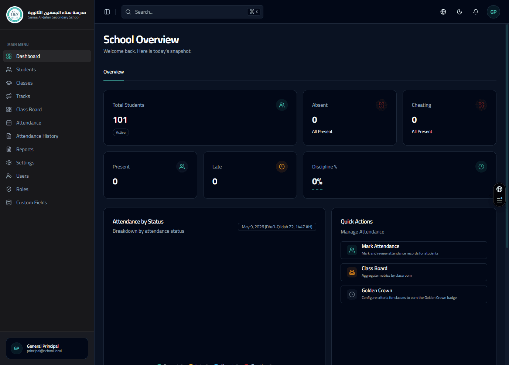Toggle the sidebar panel icon

pos(107,12)
